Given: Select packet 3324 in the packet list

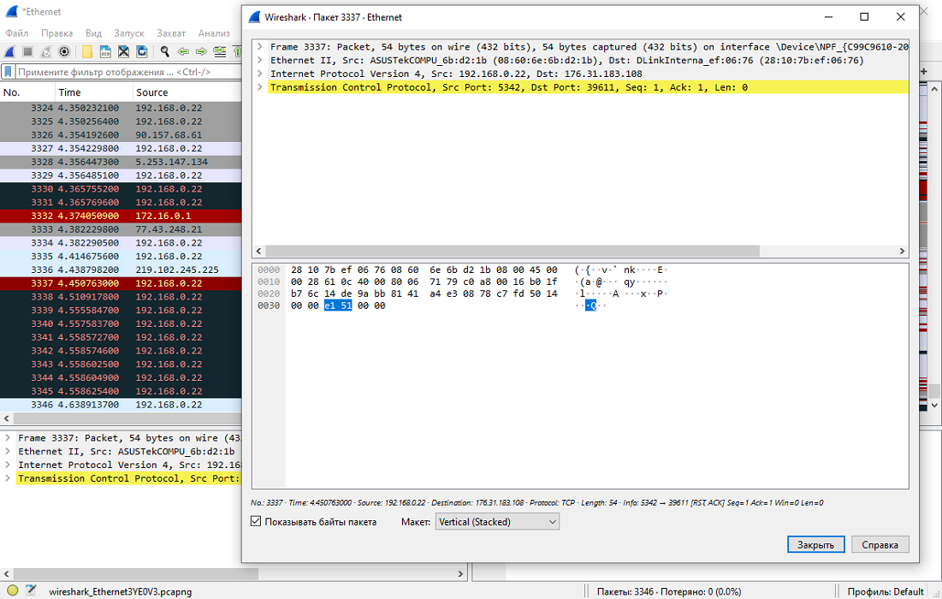Looking at the screenshot, I should click(120, 108).
